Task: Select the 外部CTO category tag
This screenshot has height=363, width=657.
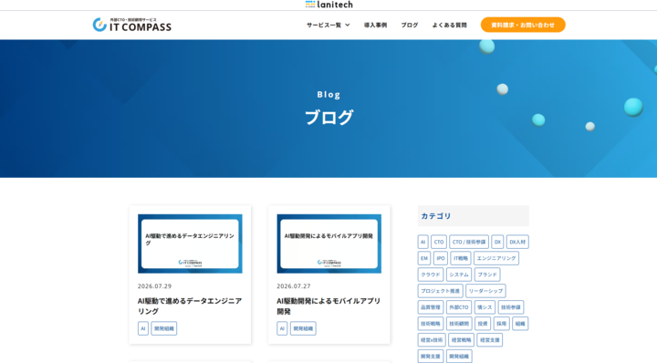Action: [459, 306]
